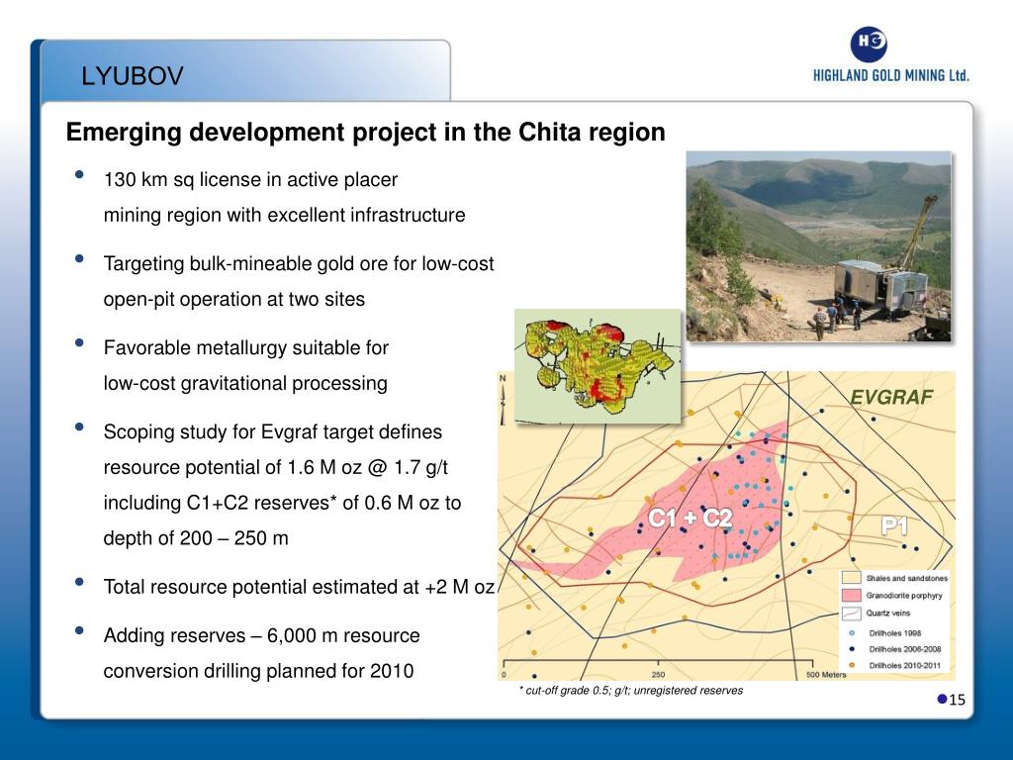Click the 'Drillholes 1998' legend marker

852,633
